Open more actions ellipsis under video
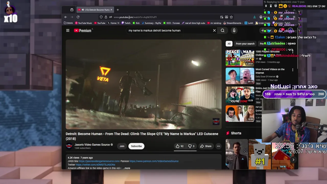 [x=218, y=146]
